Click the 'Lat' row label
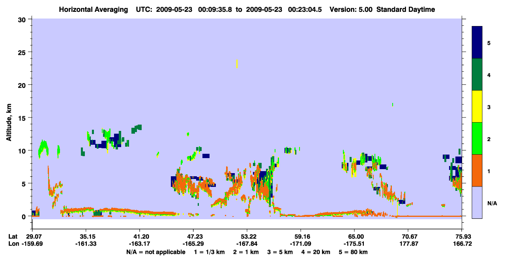 13,237
